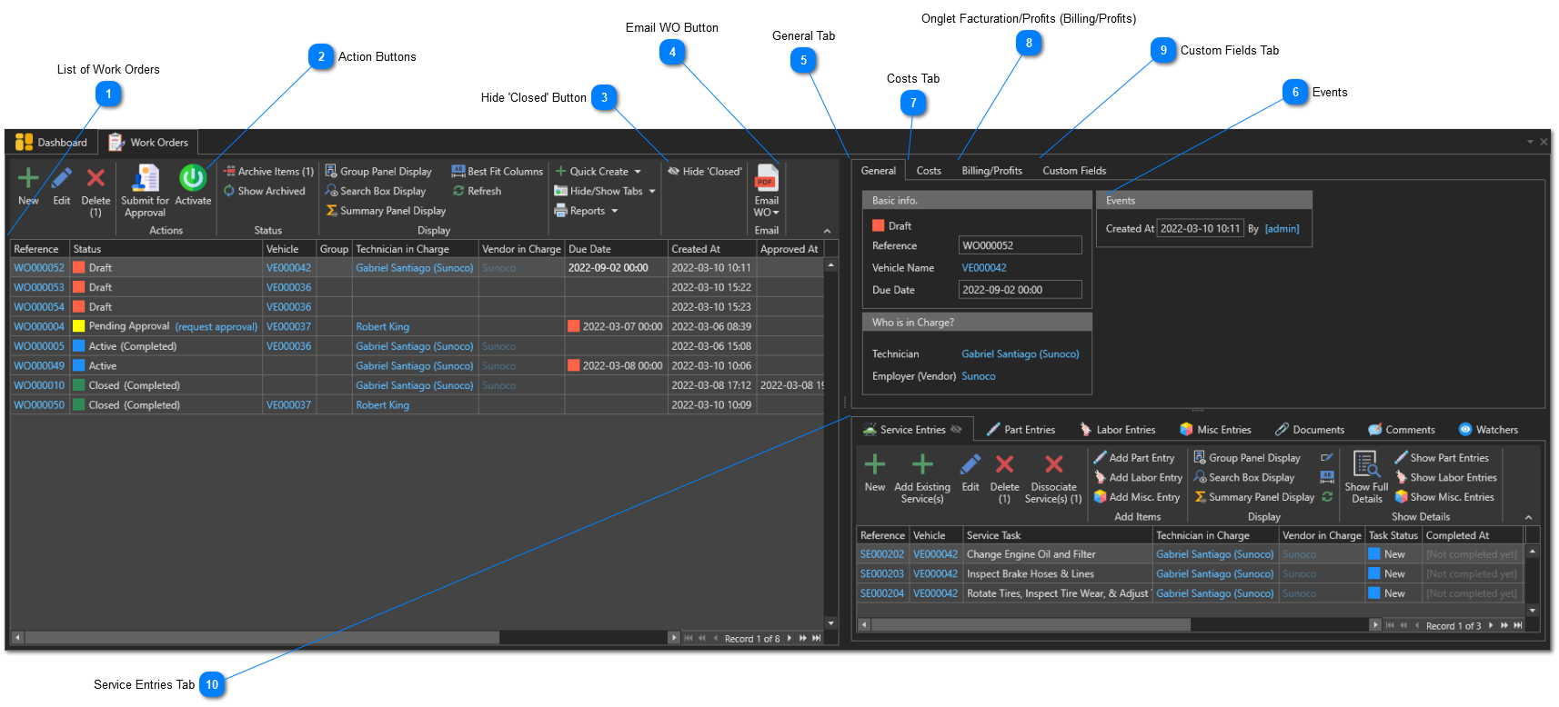Click Dissociate Service(s) red X icon
Viewport: 1559px width, 707px height.
pyautogui.click(x=1053, y=465)
